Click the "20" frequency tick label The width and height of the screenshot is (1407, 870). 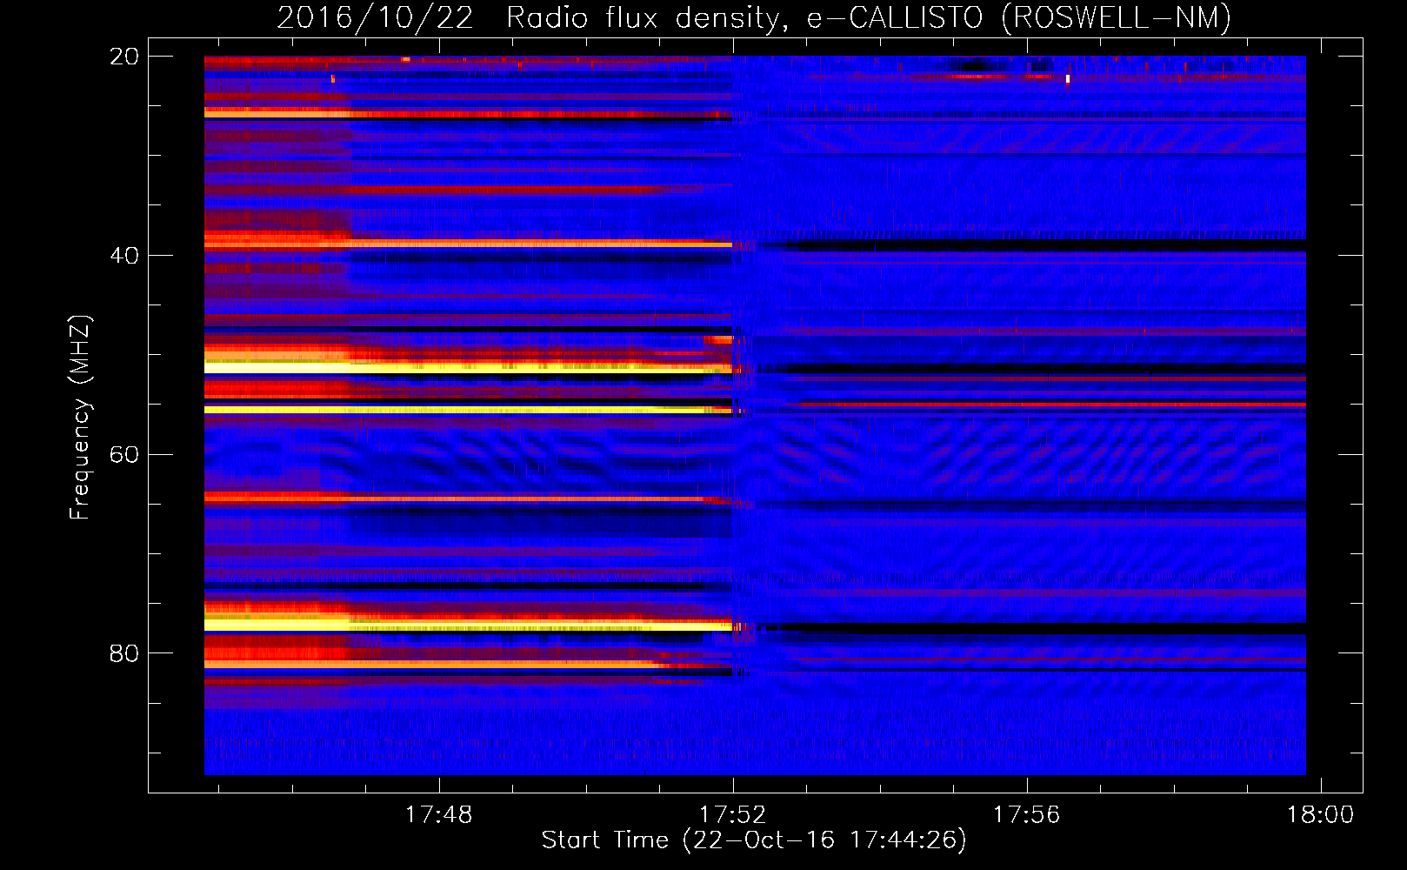[x=123, y=57]
